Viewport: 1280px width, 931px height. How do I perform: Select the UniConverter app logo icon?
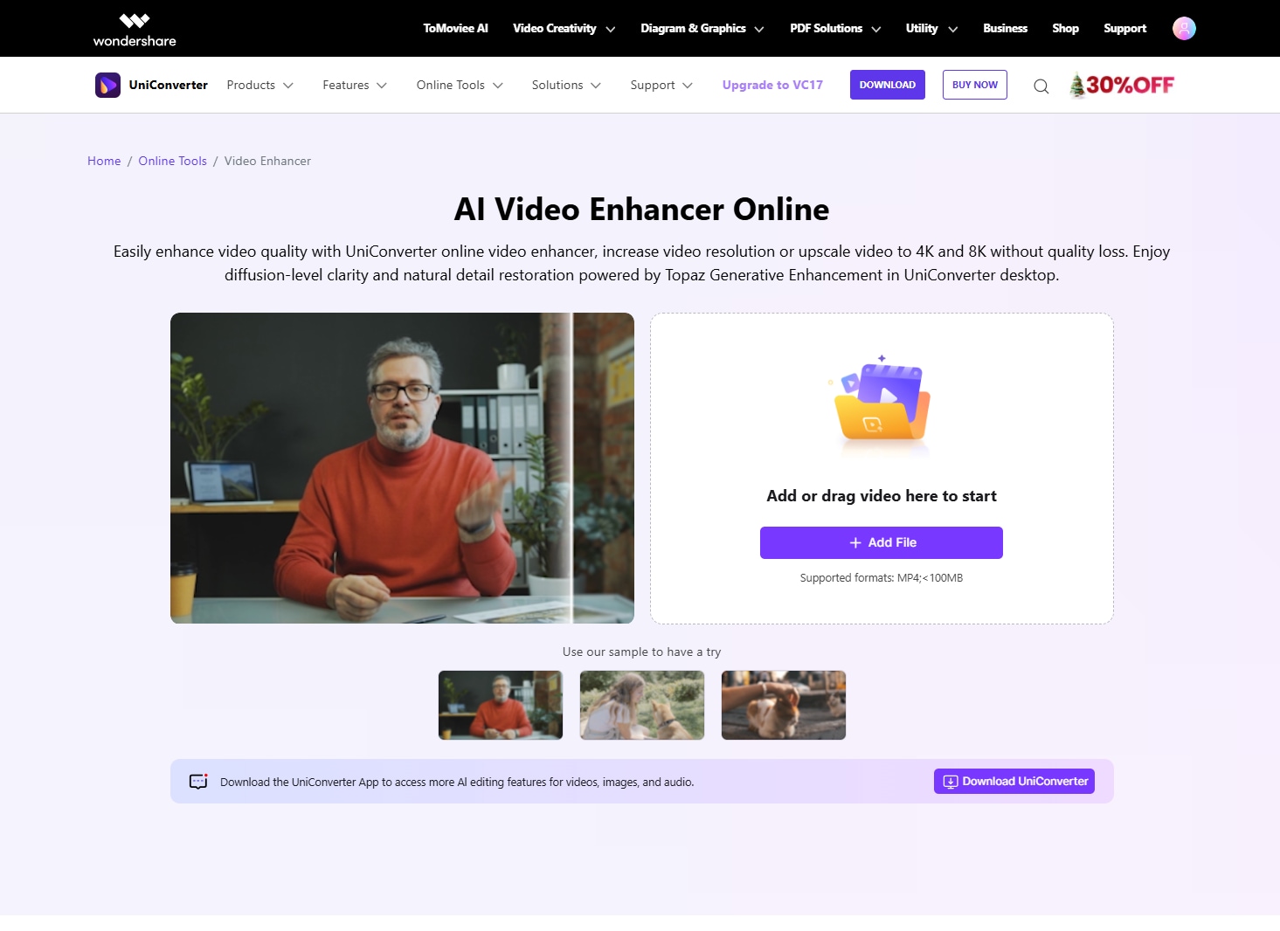pyautogui.click(x=107, y=85)
